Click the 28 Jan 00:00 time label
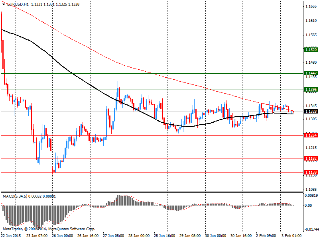Viewport: 319px width, 239px height. [139, 236]
